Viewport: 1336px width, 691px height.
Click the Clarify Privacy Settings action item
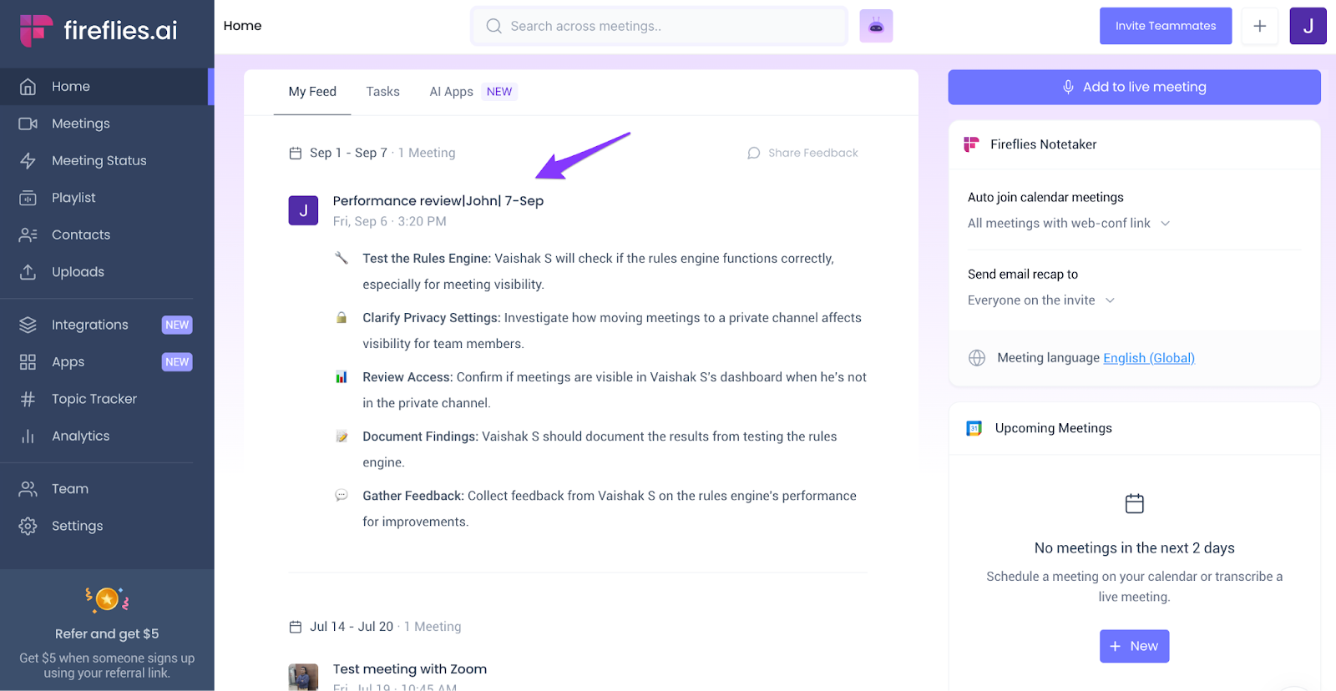(612, 330)
